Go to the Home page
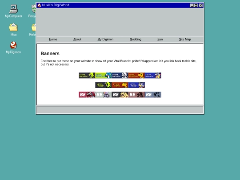This screenshot has width=240, height=180. (x=53, y=40)
